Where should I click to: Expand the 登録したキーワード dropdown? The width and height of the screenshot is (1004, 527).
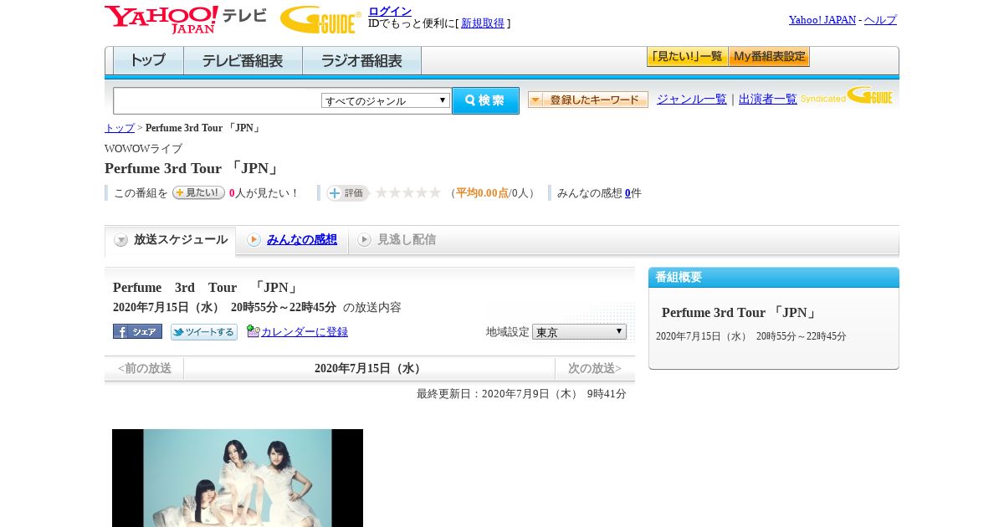pos(588,100)
